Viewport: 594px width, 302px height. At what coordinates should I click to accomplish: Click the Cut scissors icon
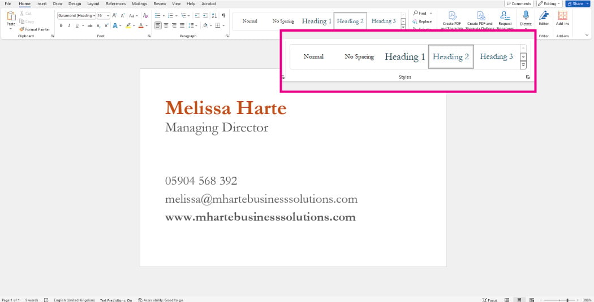click(21, 13)
